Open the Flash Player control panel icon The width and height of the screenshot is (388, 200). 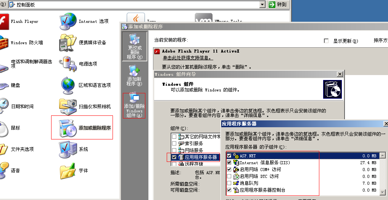coord(4,21)
